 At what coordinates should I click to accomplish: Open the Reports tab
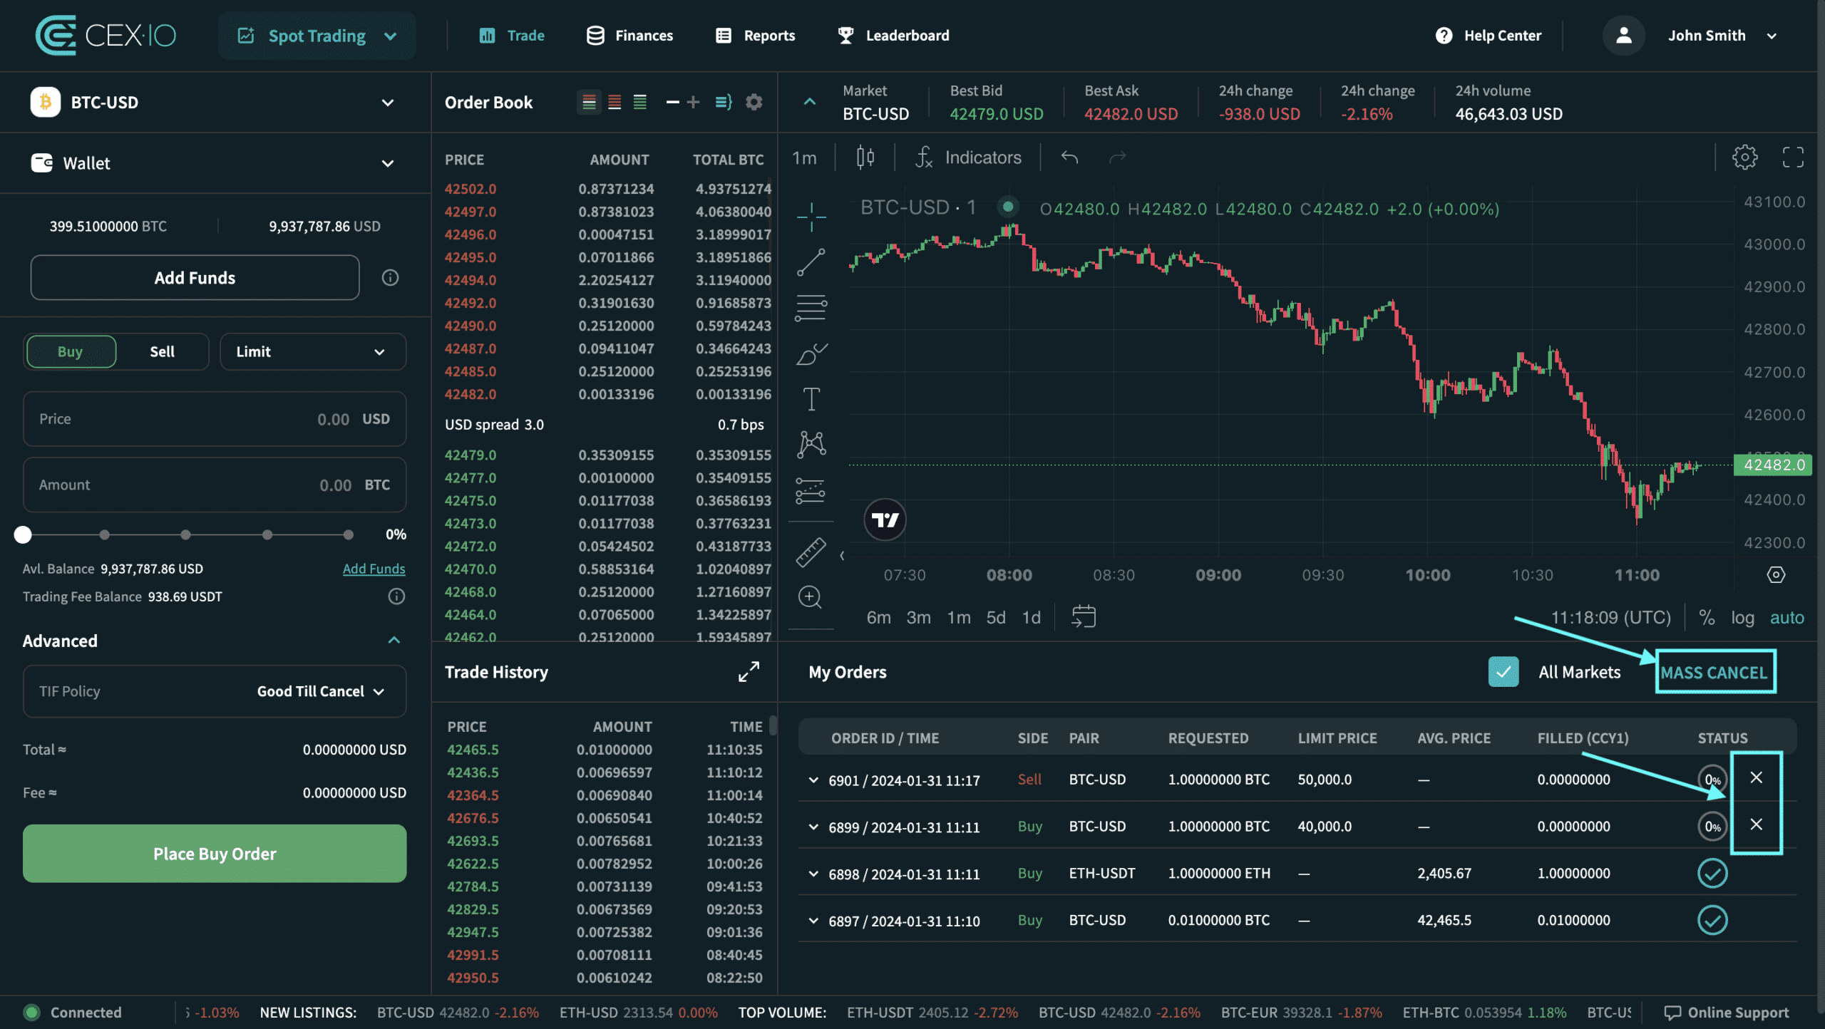tap(755, 36)
